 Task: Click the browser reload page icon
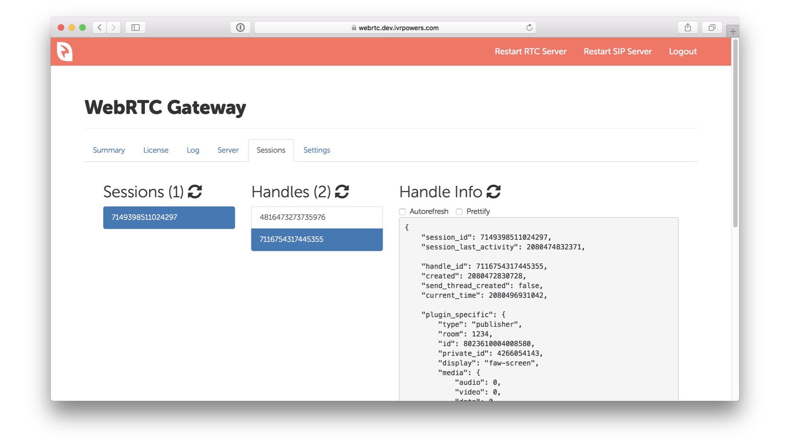point(529,28)
